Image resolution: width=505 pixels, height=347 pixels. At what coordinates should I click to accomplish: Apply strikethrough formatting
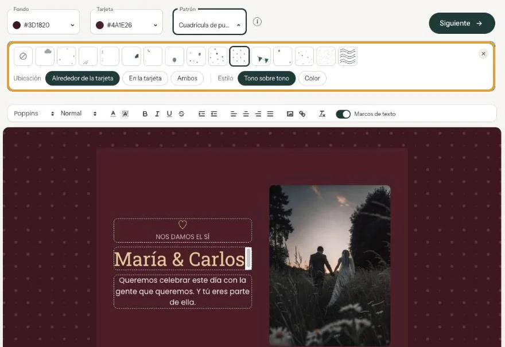182,114
